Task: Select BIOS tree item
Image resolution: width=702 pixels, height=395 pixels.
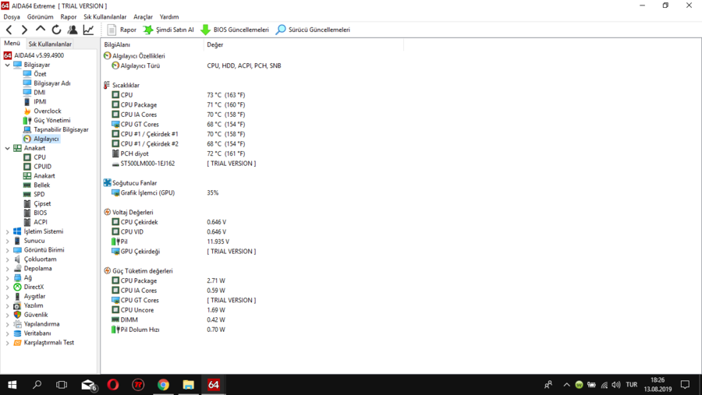Action: [35, 213]
